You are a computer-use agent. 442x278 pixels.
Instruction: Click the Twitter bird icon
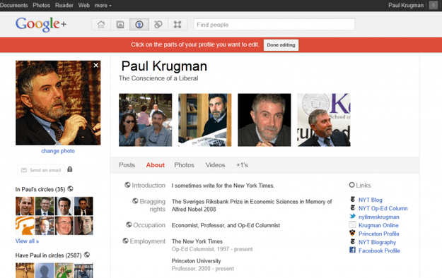353,216
